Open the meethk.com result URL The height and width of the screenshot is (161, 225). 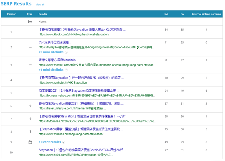[97, 65]
